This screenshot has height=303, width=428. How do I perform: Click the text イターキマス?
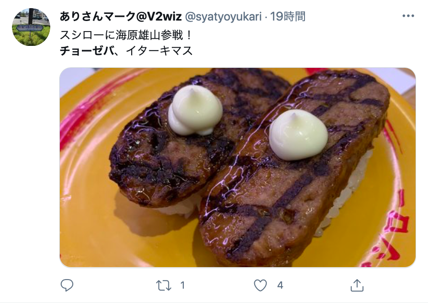point(159,51)
